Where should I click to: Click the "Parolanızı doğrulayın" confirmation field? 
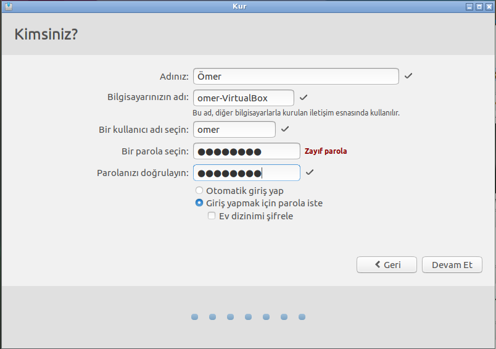point(246,173)
